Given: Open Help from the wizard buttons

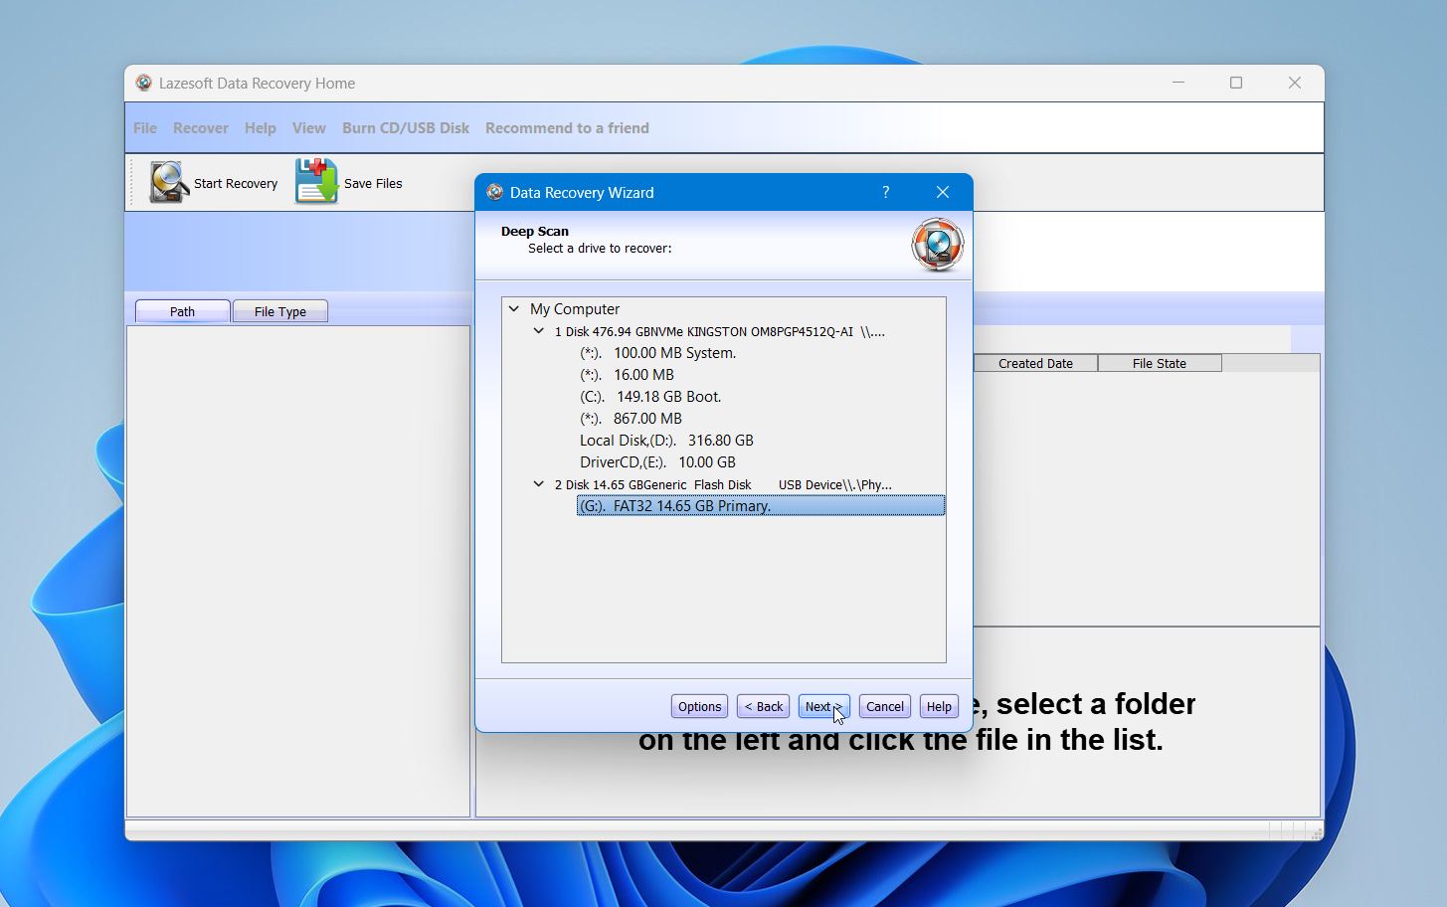Looking at the screenshot, I should [938, 706].
